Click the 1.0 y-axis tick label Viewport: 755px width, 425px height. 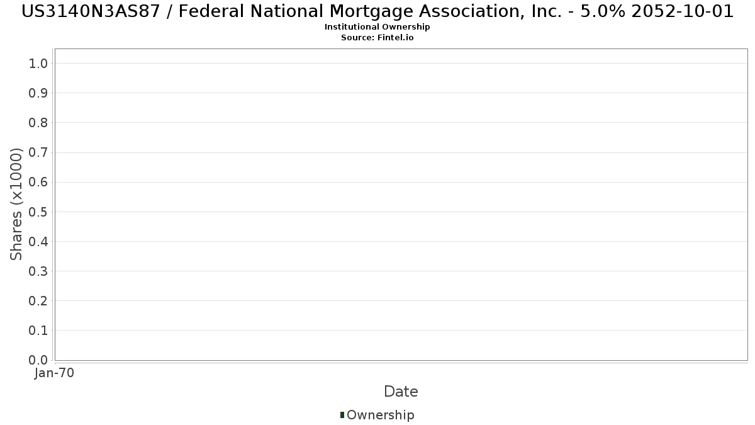tap(38, 63)
